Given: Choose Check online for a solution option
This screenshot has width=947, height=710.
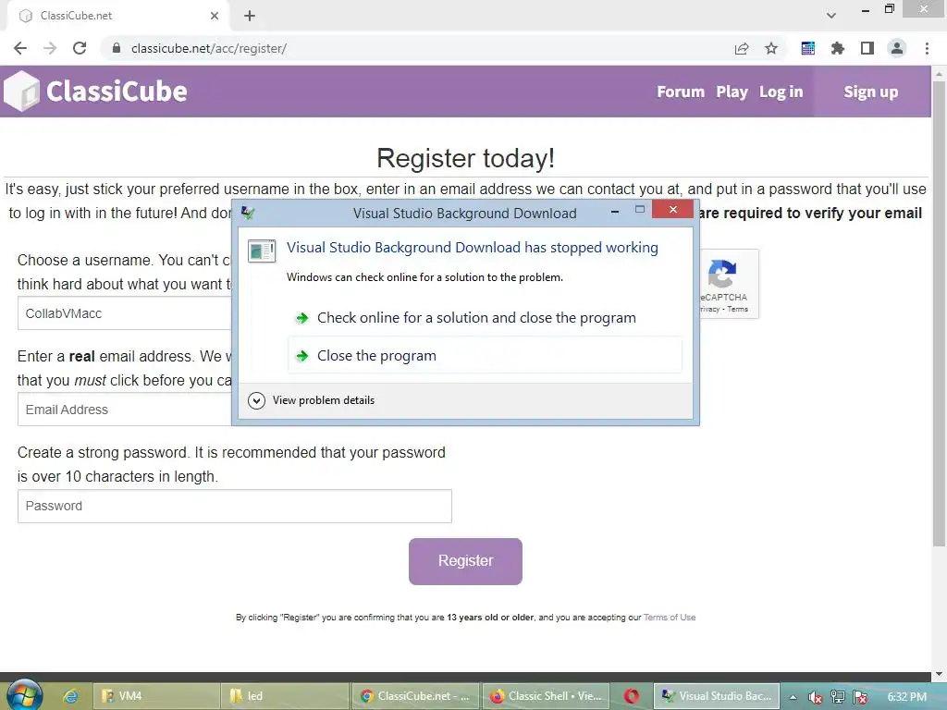Looking at the screenshot, I should (485, 318).
